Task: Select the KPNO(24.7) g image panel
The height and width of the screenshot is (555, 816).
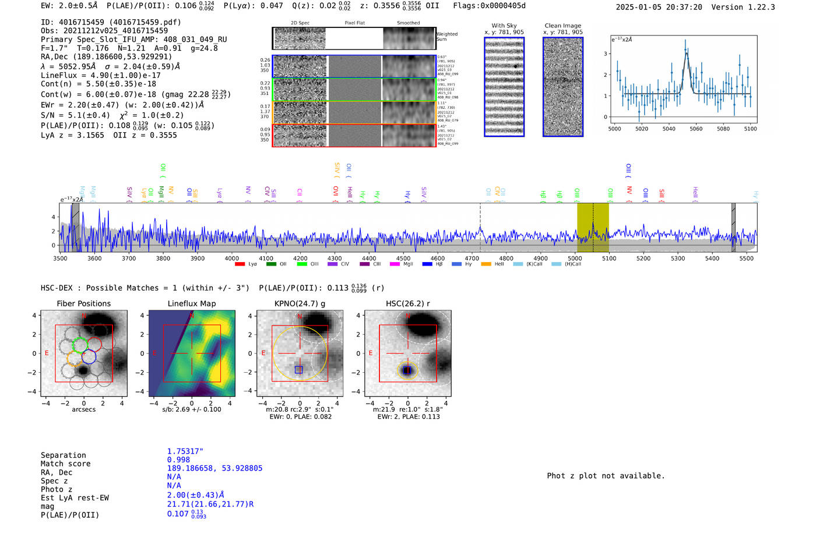Action: [x=300, y=353]
